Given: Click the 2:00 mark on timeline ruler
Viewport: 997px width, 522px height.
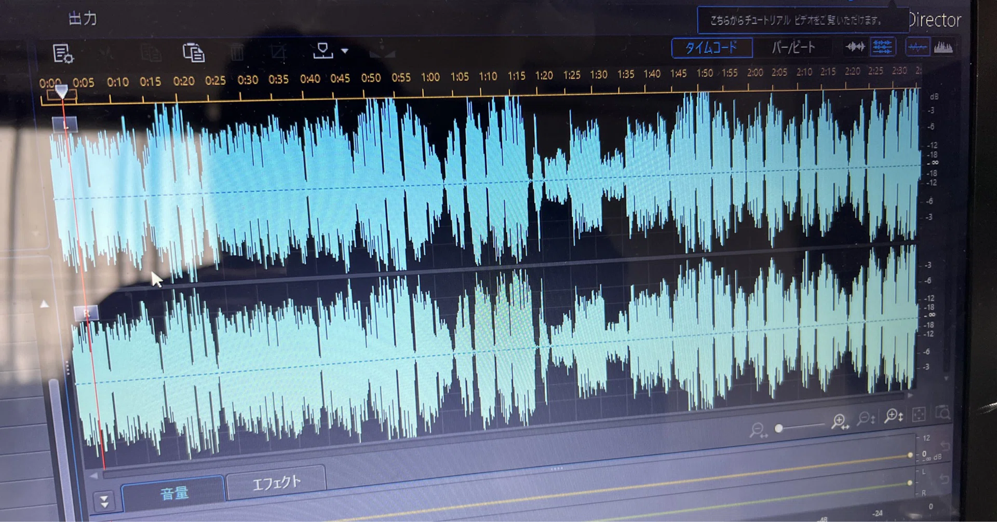Looking at the screenshot, I should click(x=755, y=72).
